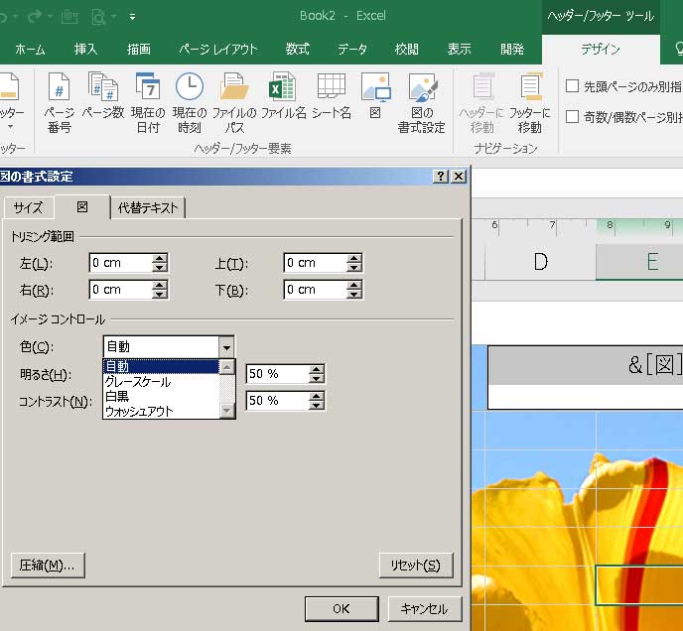Toggle 奇数/偶数ページ別指定 checkbox

point(573,117)
